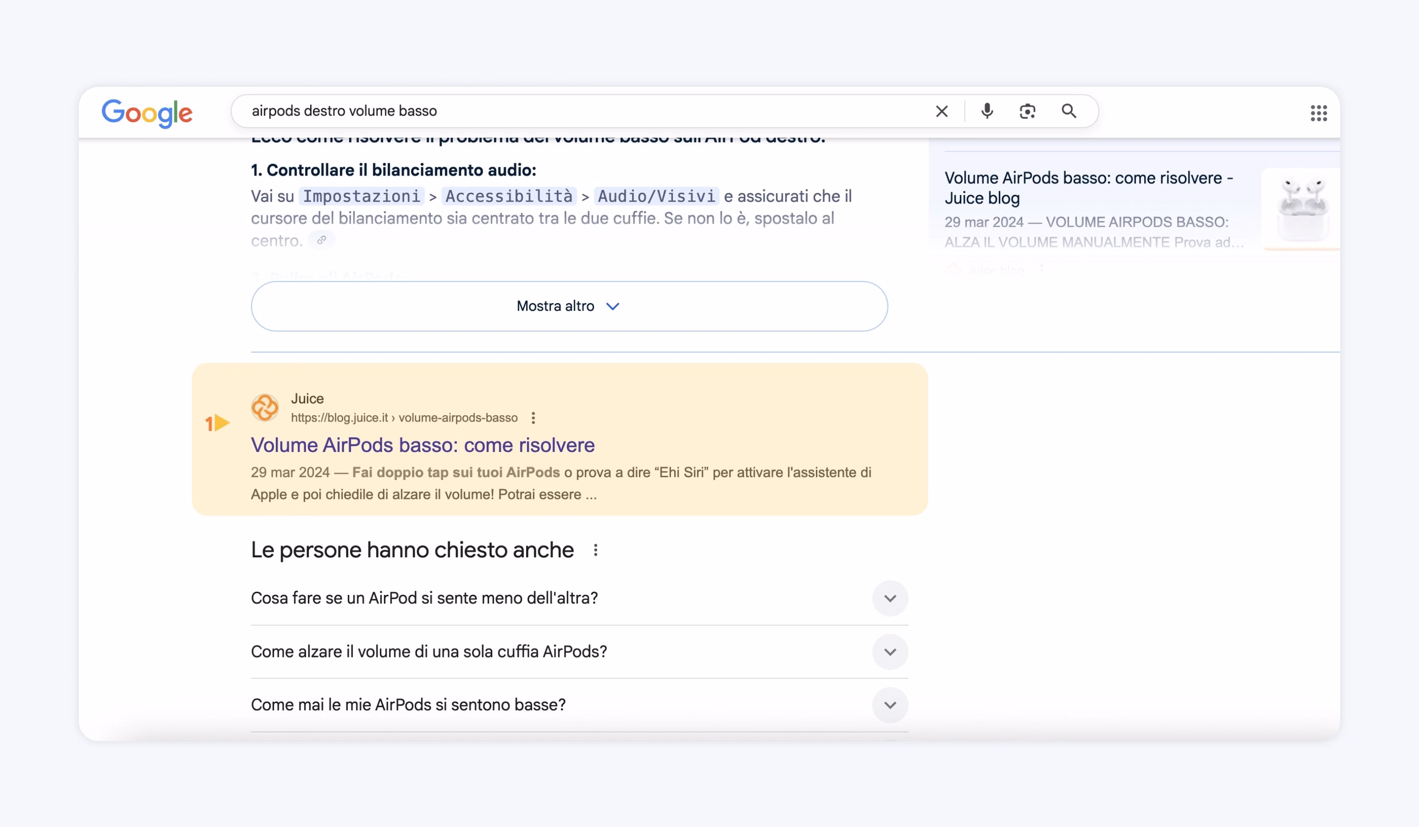Screen dimensions: 1419x827
Task: Open Google Lens image search icon
Action: (1027, 111)
